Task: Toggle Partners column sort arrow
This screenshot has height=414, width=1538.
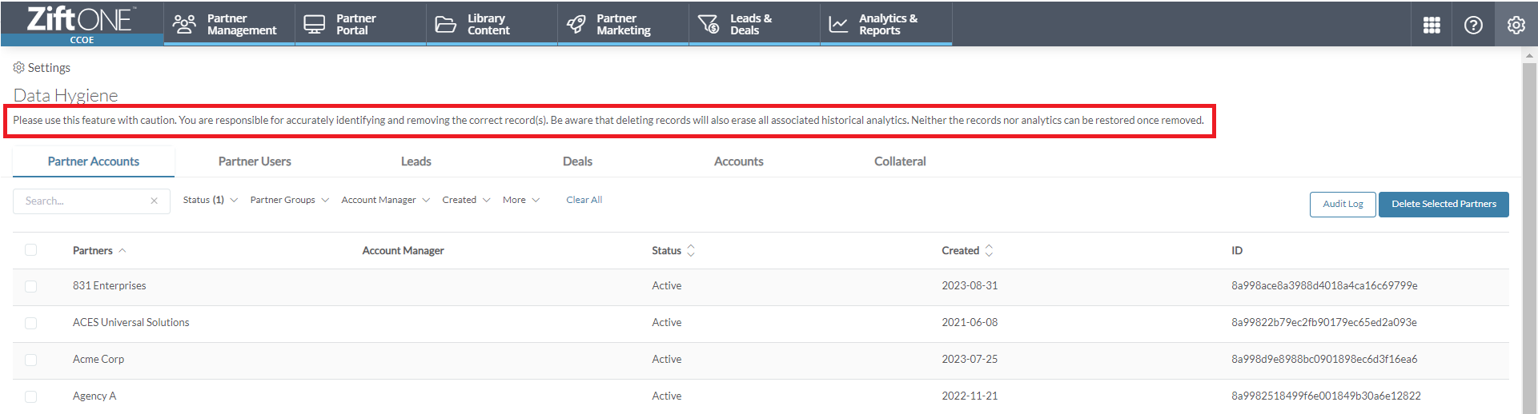Action: 122,251
